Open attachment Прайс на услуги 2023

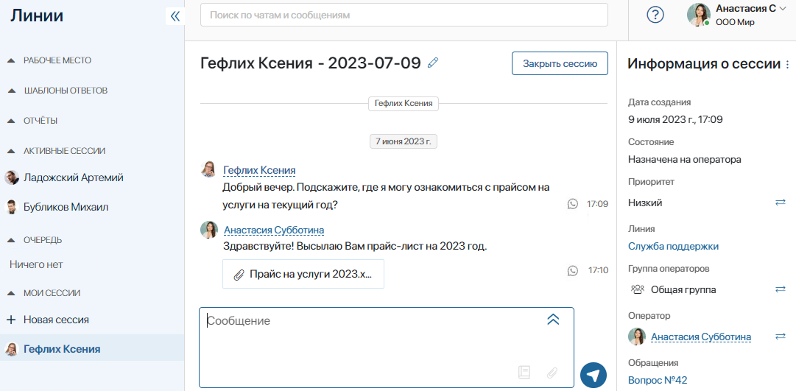coord(303,274)
